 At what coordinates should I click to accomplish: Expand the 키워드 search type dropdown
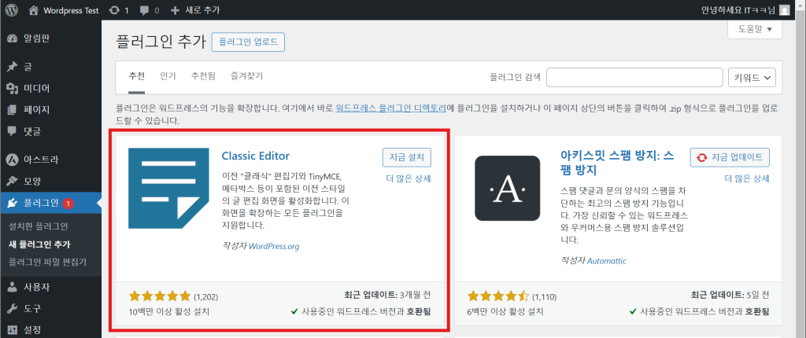pos(752,77)
